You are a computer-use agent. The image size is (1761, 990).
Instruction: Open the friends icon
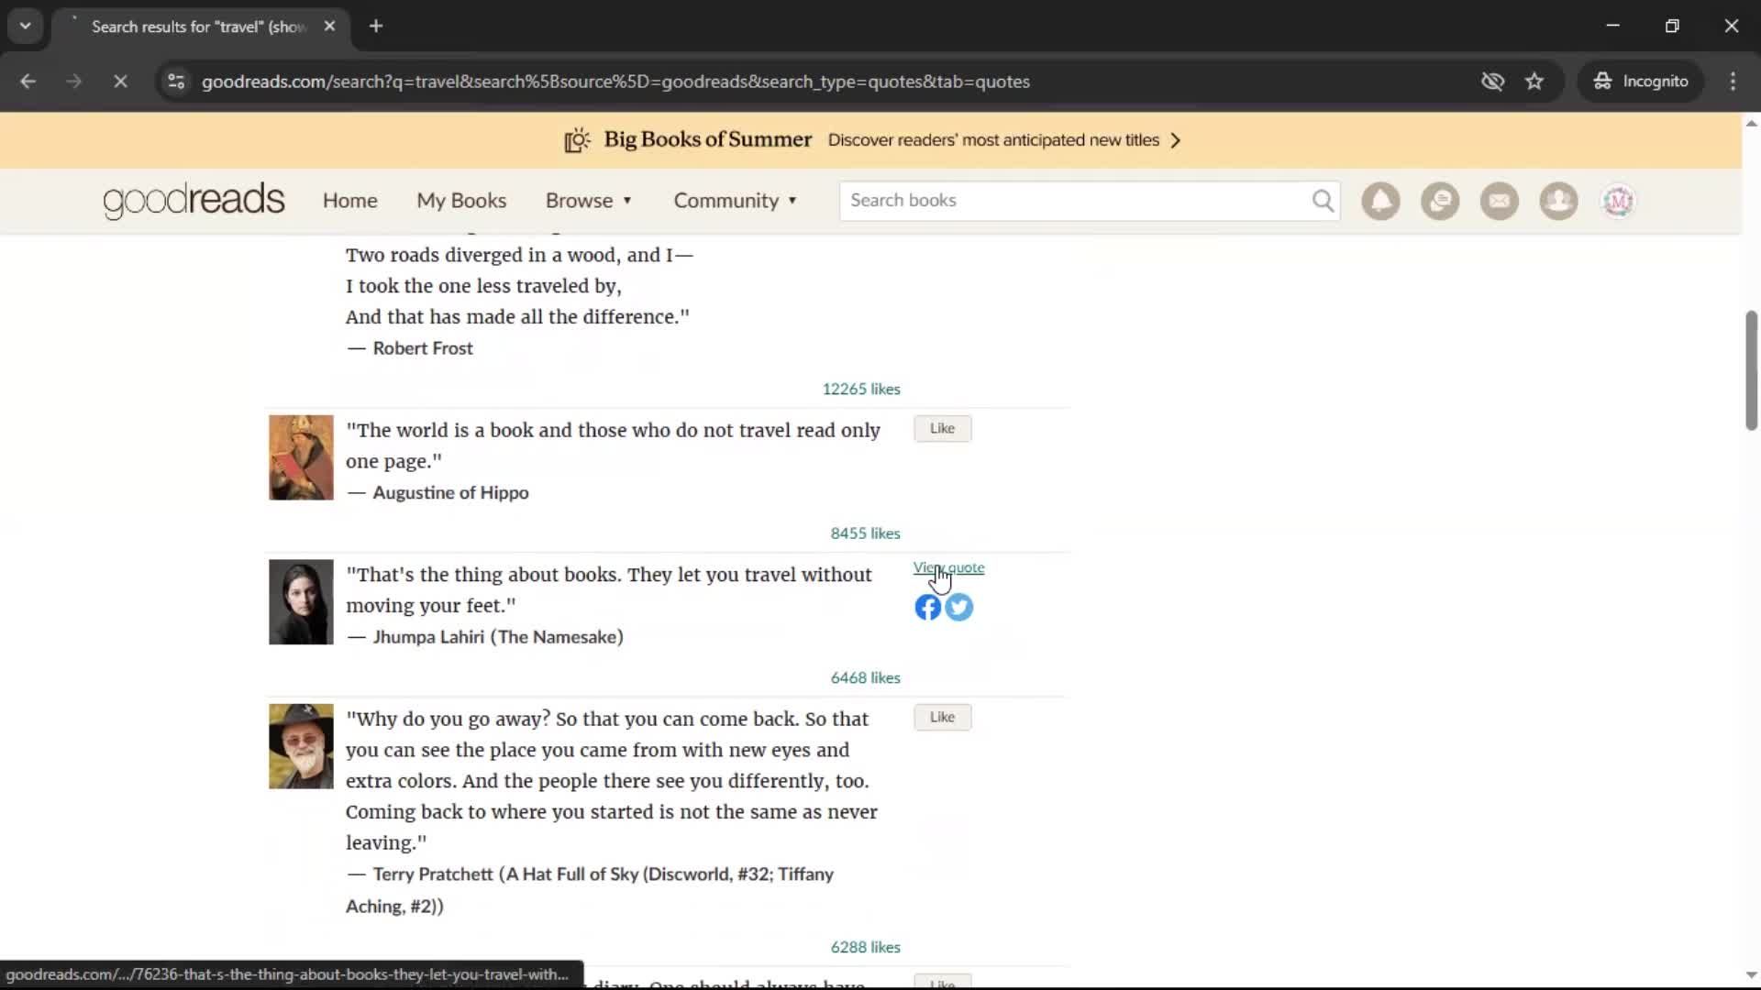(1558, 201)
